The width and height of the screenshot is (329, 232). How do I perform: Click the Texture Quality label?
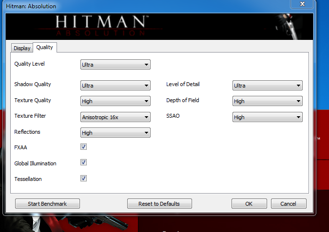[33, 100]
